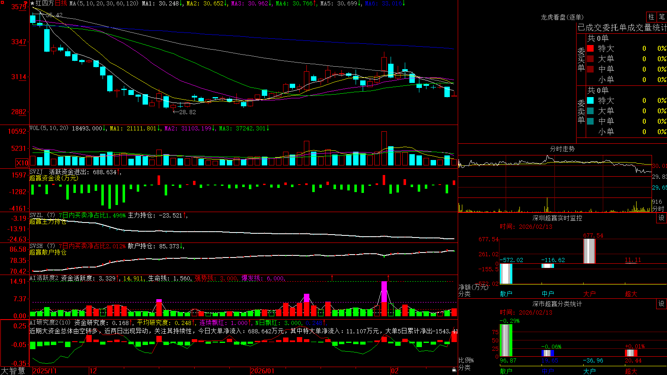This screenshot has width=667, height=375.
Task: Click the red question mark icon at top-left
Action: [x=26, y=4]
